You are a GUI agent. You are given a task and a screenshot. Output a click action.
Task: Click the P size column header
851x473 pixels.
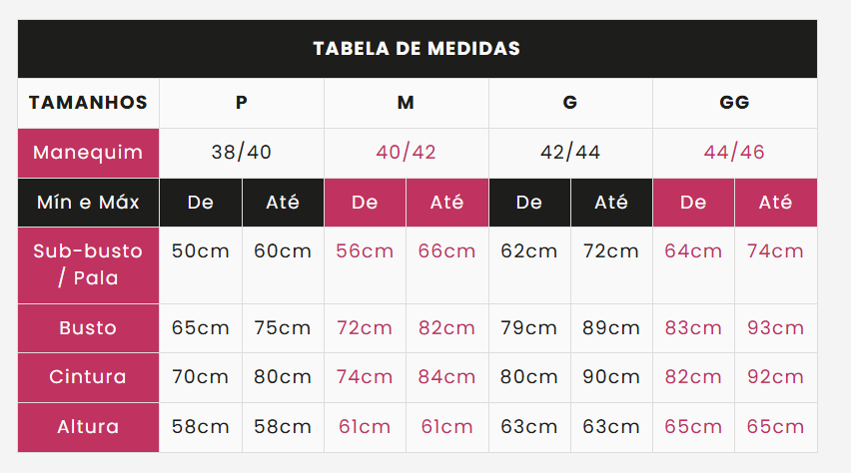click(242, 103)
